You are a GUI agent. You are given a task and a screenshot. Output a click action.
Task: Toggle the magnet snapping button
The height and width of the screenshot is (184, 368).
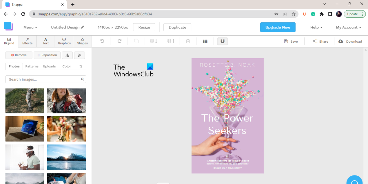pyautogui.click(x=222, y=41)
